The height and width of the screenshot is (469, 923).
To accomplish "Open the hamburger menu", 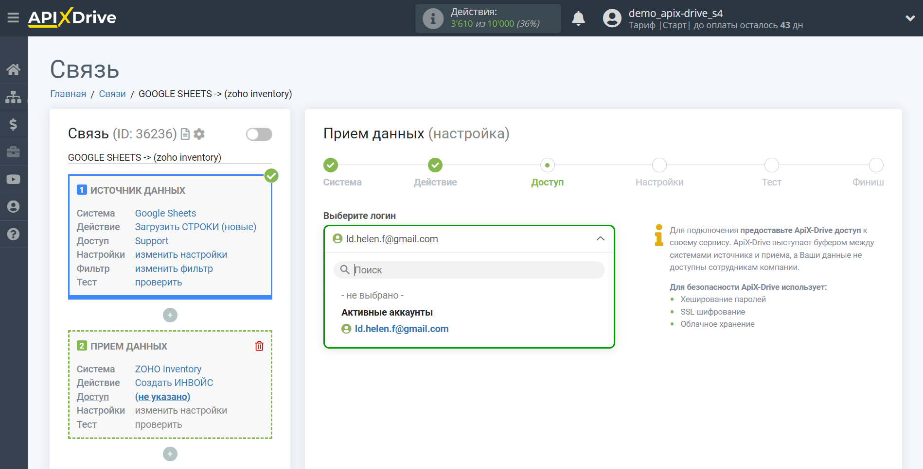I will (x=13, y=18).
